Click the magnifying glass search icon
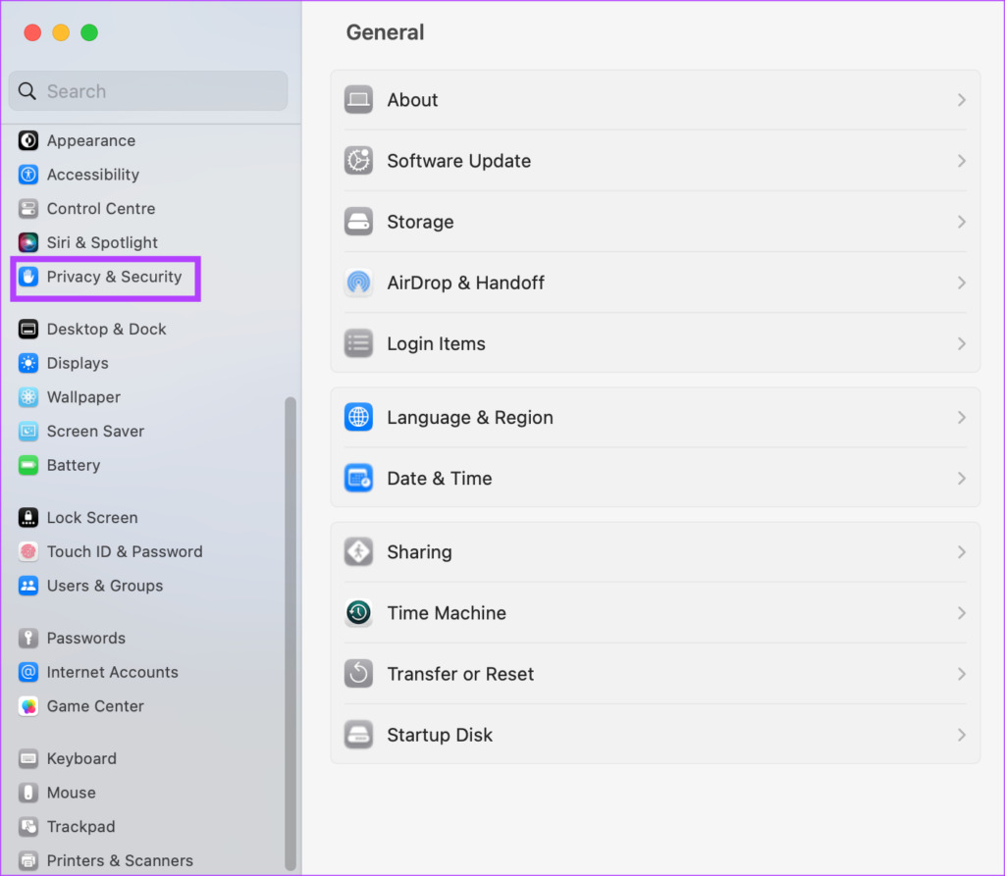 click(x=26, y=91)
